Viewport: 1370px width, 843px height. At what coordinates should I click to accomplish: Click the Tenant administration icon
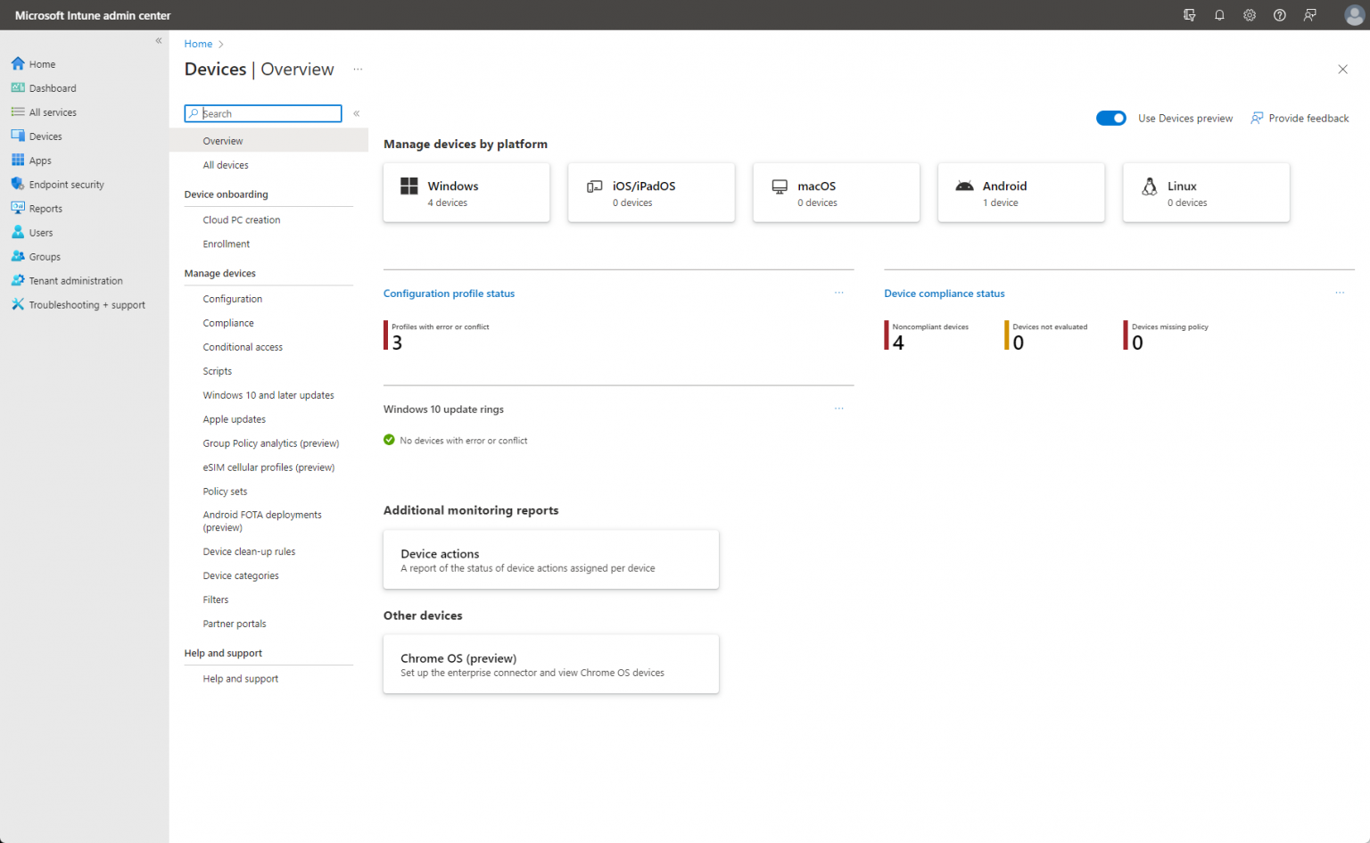point(18,280)
